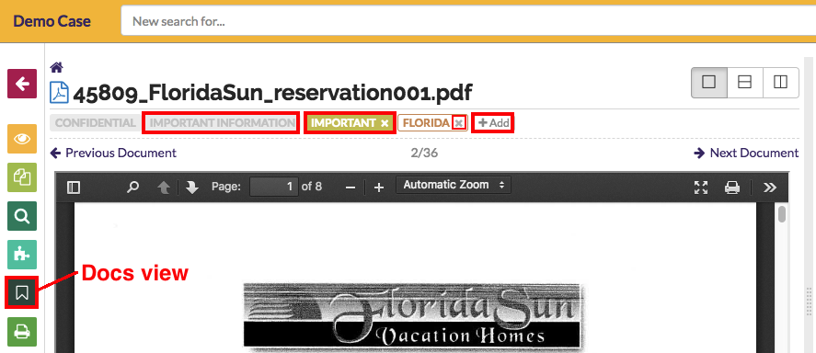This screenshot has width=816, height=353.
Task: Click the CONFIDENTIAL tag
Action: pyautogui.click(x=95, y=123)
